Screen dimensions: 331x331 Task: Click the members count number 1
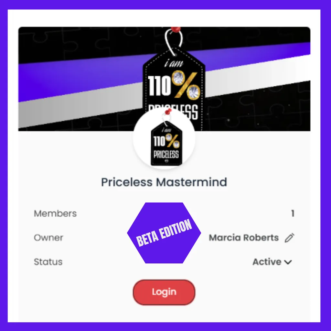coord(293,213)
